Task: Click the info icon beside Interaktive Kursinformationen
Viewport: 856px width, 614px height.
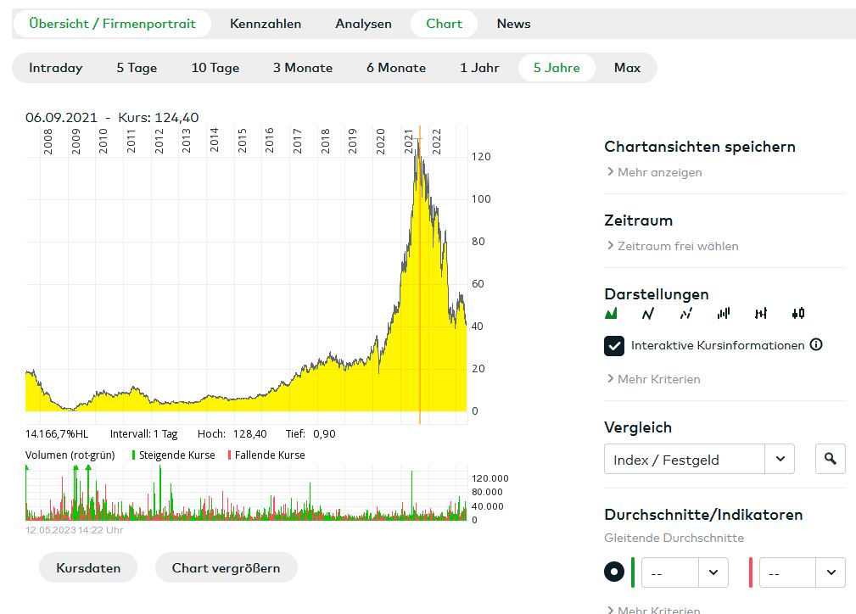Action: pos(816,345)
